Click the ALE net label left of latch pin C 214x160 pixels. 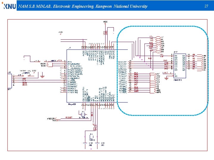tap(166, 73)
